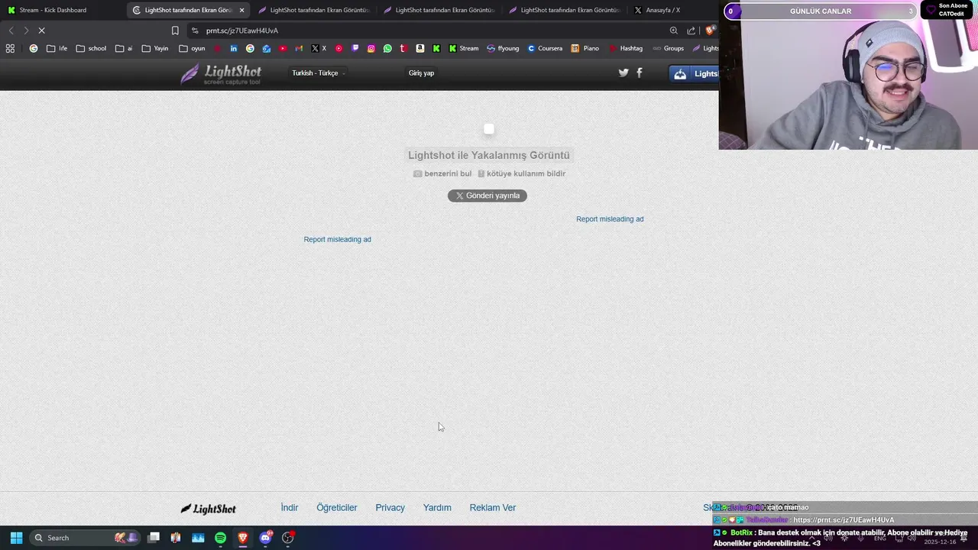The image size is (978, 550).
Task: Open the Piano bookmark
Action: (585, 48)
